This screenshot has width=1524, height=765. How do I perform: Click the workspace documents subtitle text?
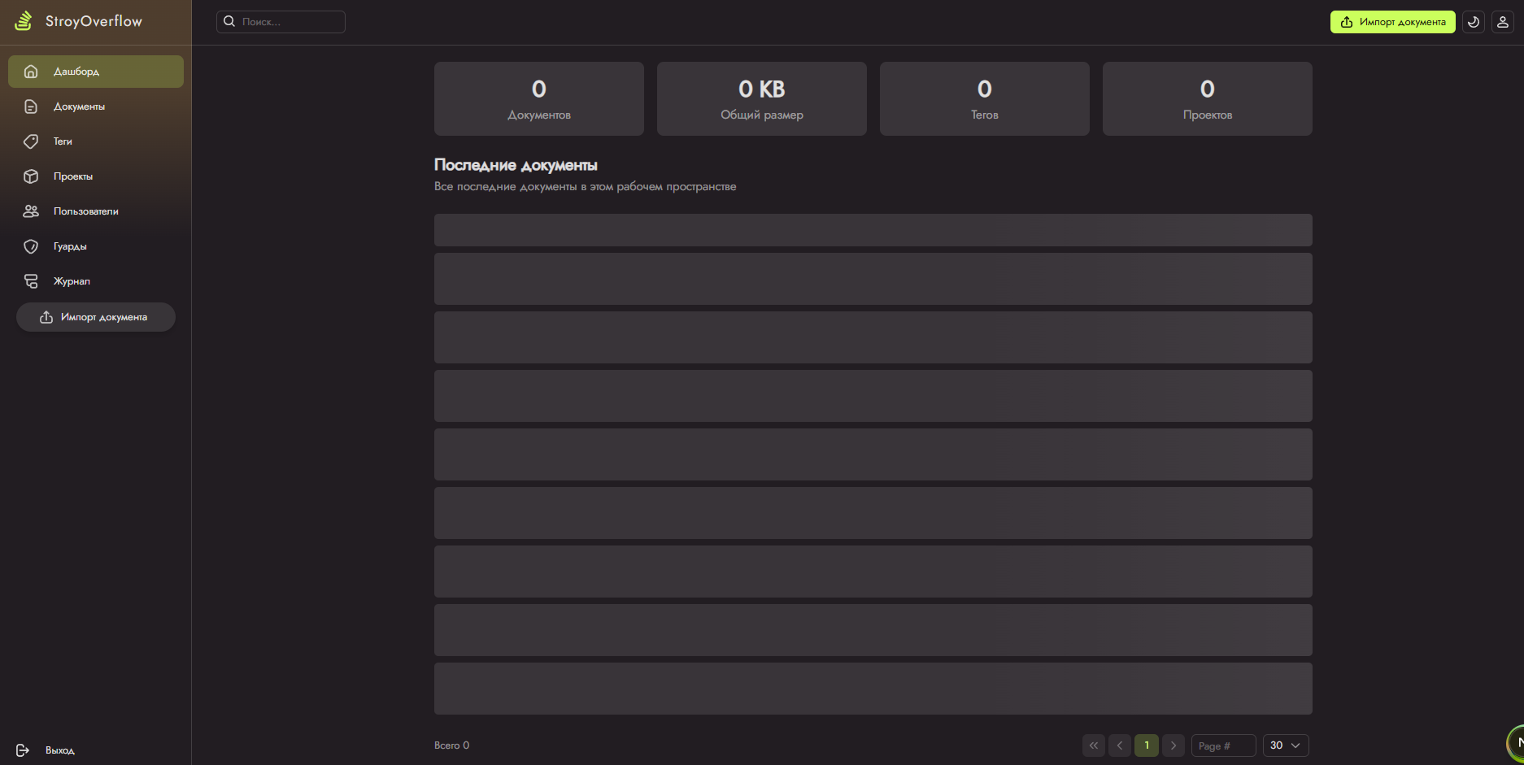[x=585, y=186]
